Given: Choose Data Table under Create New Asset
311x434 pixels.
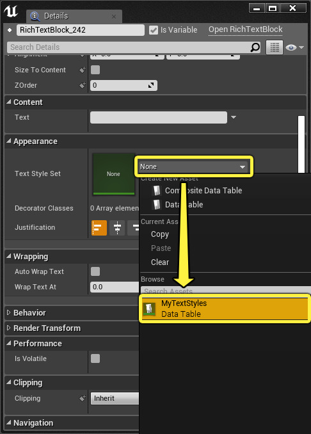Looking at the screenshot, I should [x=184, y=205].
